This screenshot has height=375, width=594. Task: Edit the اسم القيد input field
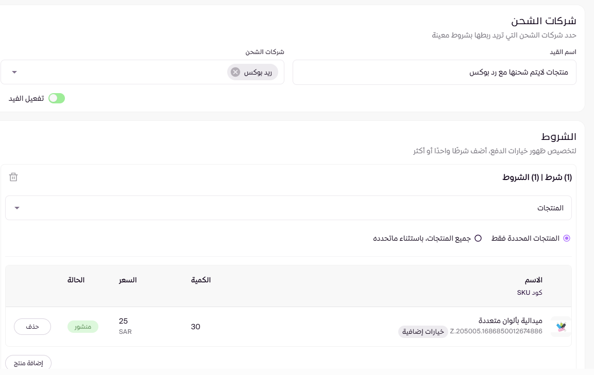(434, 73)
